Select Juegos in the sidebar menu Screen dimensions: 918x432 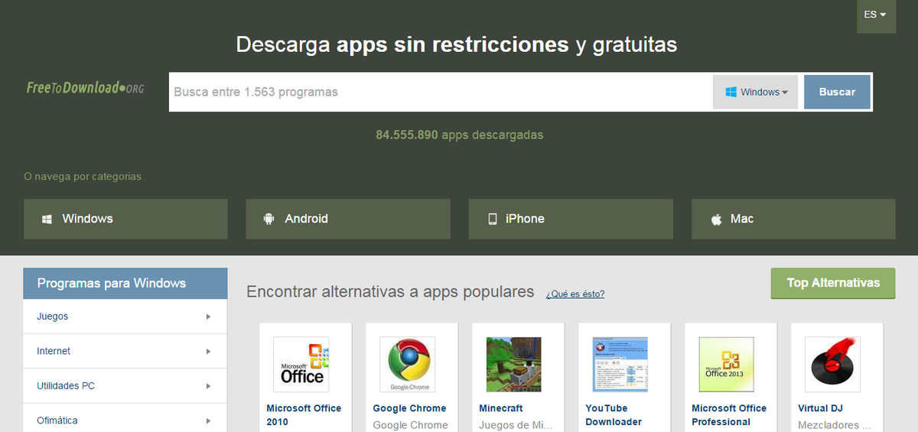(125, 317)
